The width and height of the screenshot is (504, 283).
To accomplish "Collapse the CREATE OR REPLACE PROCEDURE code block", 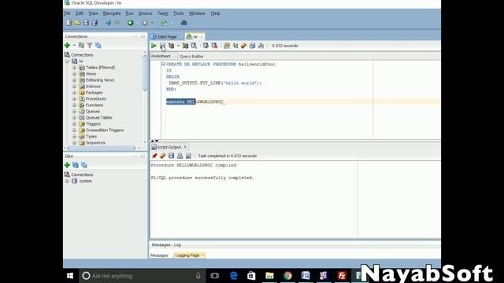I will [163, 64].
